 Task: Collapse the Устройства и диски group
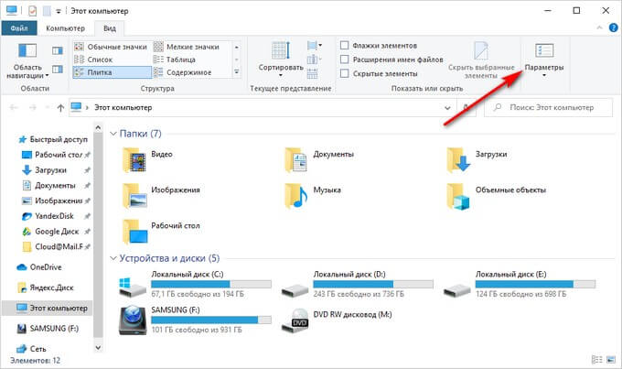point(113,257)
